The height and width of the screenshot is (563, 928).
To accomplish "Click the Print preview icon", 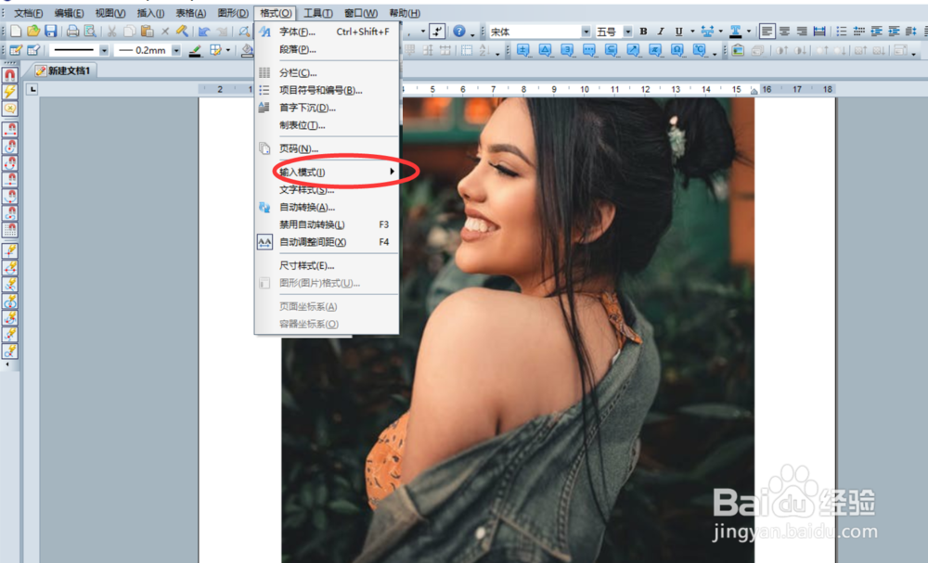I will coord(90,32).
